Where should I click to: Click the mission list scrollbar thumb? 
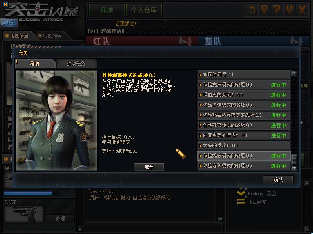click(x=294, y=160)
